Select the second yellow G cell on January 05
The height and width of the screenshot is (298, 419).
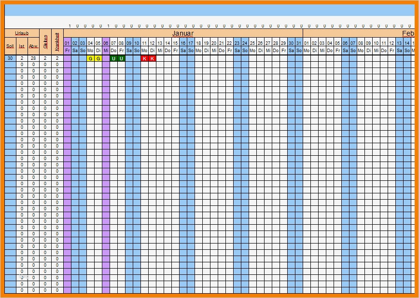(97, 58)
